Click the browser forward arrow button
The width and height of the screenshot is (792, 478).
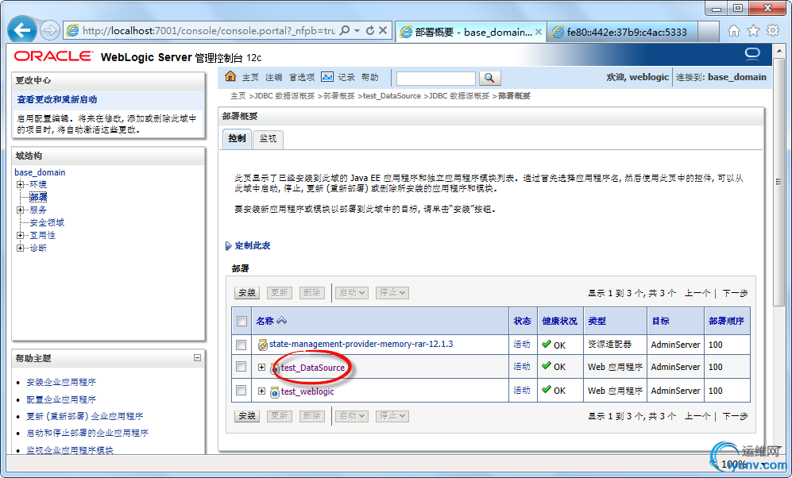click(x=49, y=31)
